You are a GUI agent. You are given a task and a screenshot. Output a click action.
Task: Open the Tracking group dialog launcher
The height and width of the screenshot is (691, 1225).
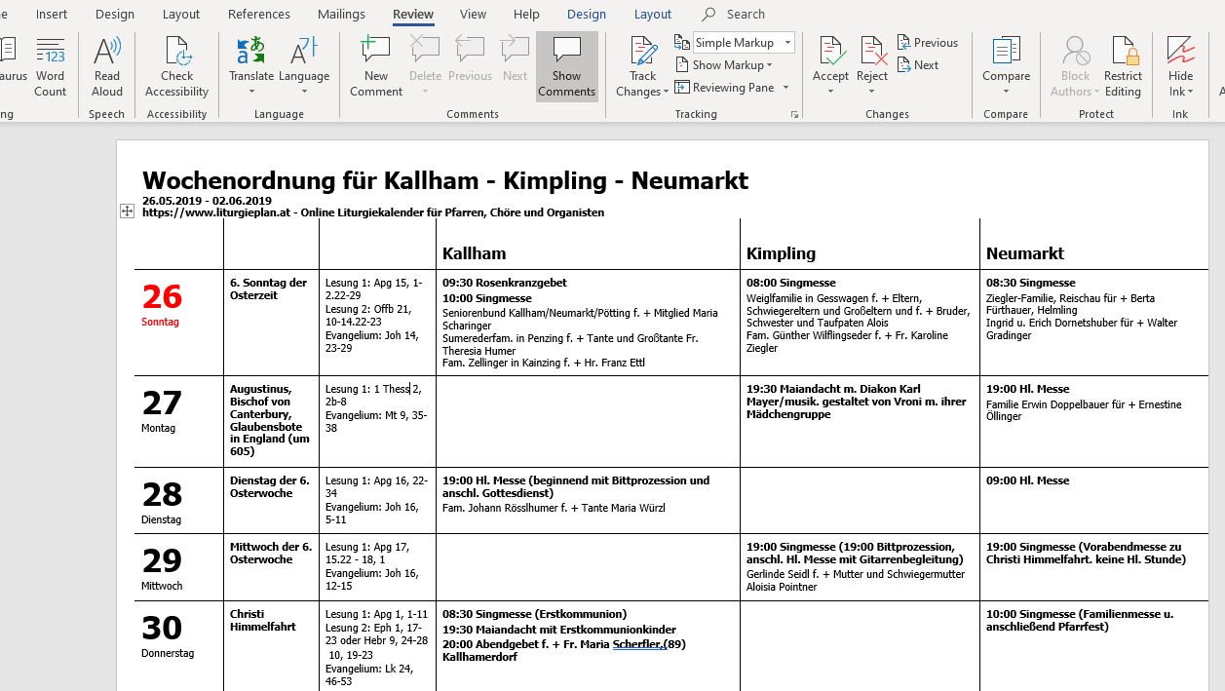[x=794, y=115]
